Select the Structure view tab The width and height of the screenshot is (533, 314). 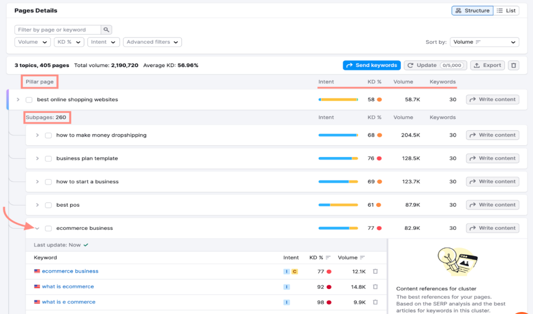coord(472,10)
